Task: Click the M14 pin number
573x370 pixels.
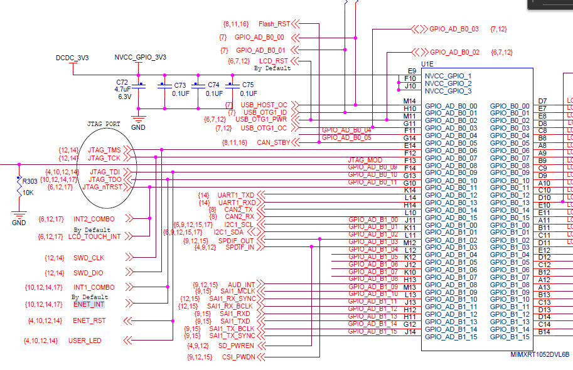Action: pos(410,101)
